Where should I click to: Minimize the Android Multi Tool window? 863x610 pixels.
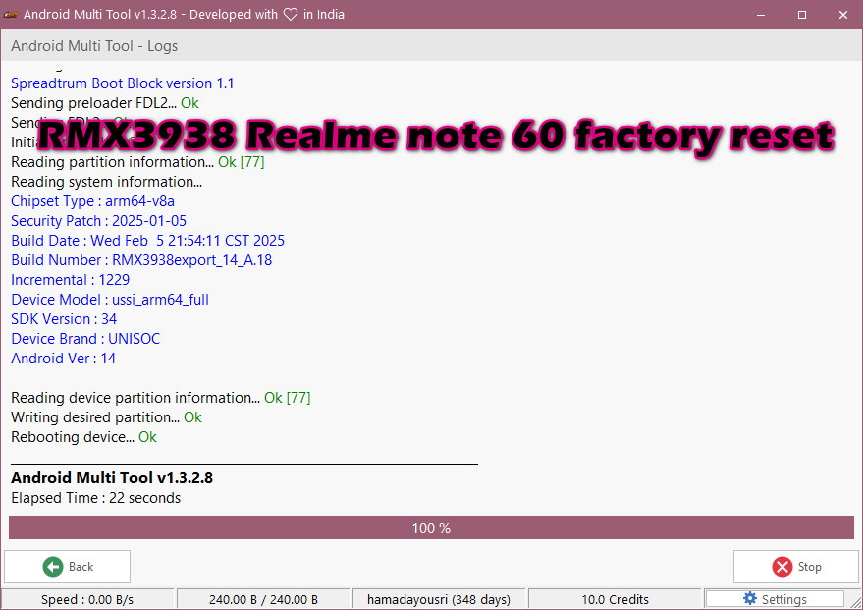tap(761, 15)
